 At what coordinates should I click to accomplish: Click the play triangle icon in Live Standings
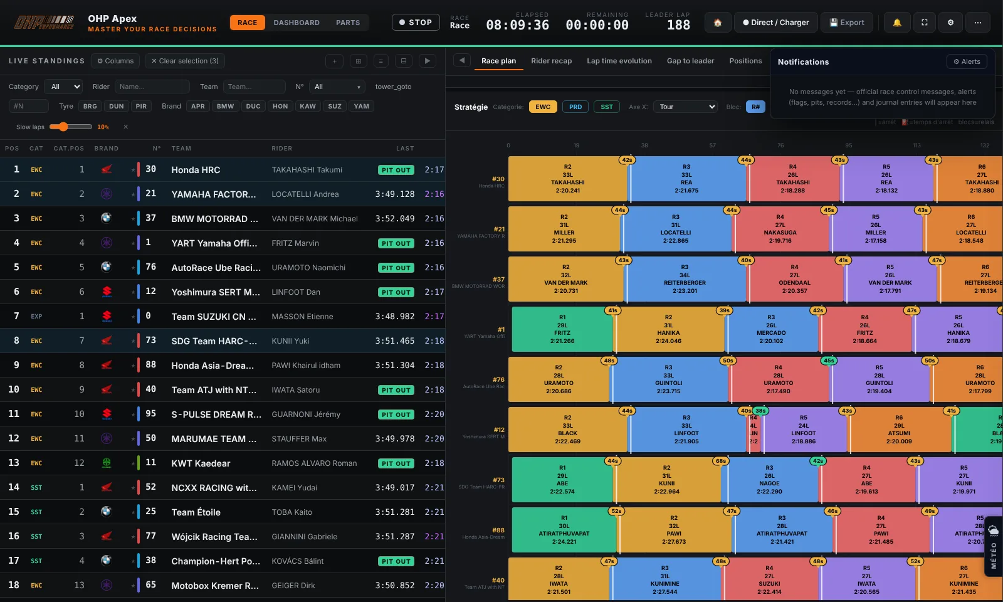pyautogui.click(x=427, y=61)
